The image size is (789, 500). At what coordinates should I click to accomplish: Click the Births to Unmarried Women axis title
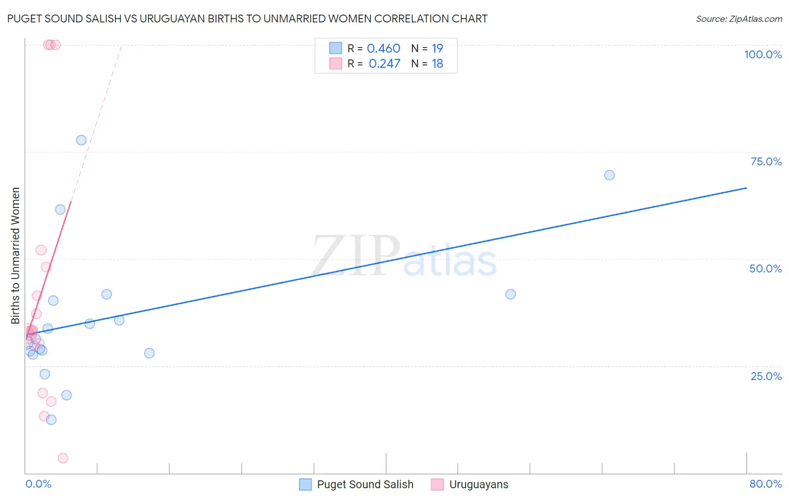coord(16,256)
